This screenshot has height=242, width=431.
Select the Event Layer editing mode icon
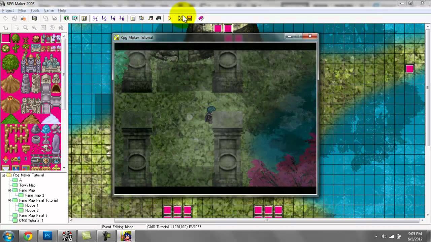pyautogui.click(x=84, y=18)
